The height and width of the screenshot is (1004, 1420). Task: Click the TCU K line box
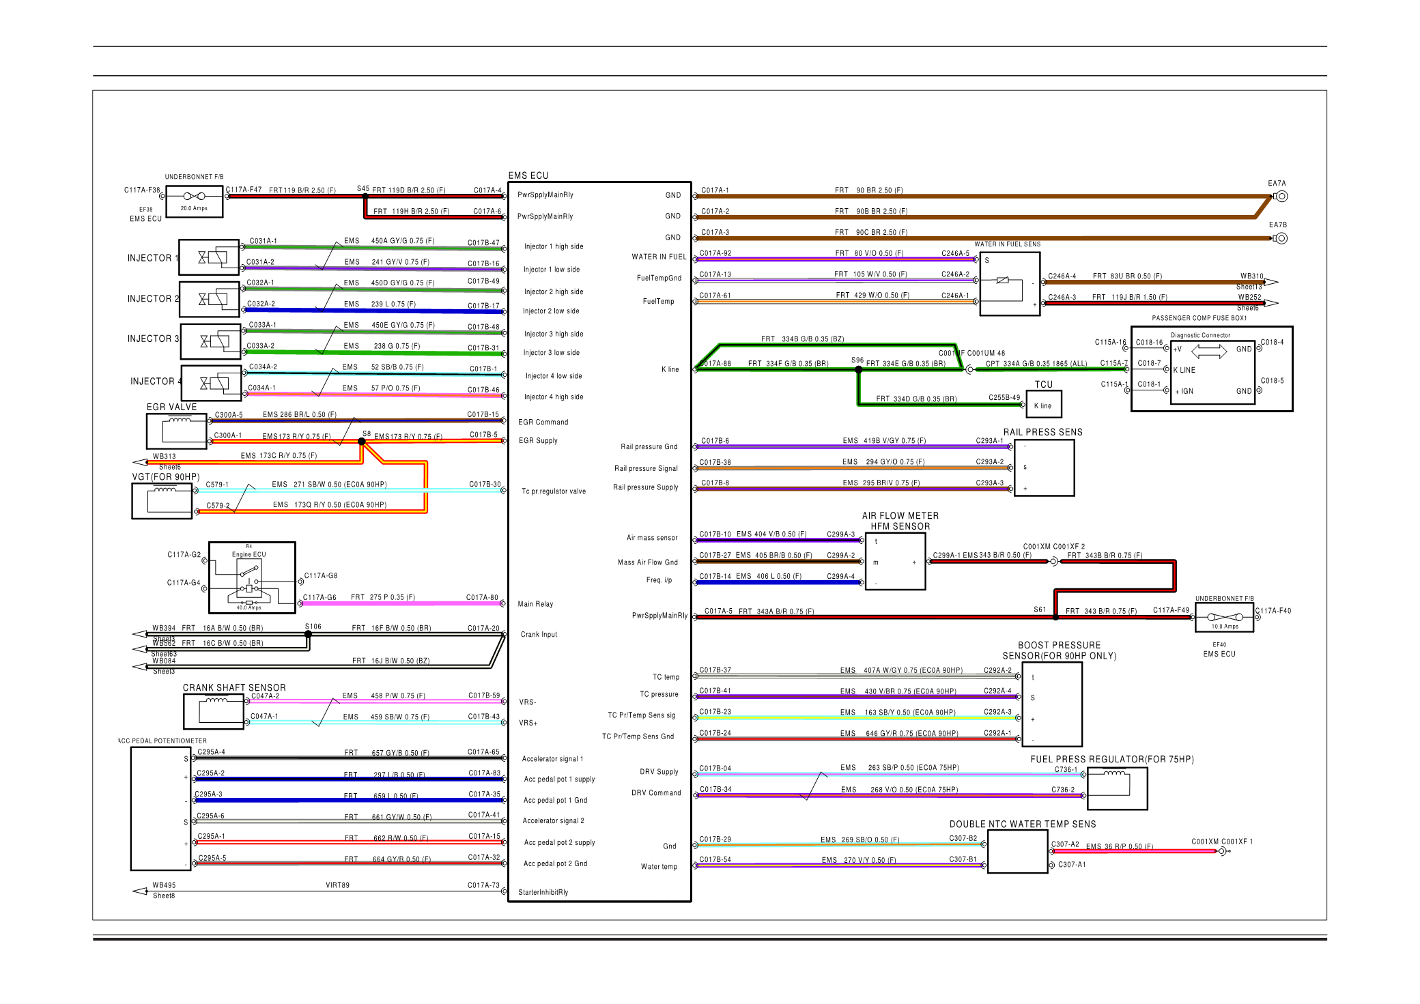pos(1043,405)
